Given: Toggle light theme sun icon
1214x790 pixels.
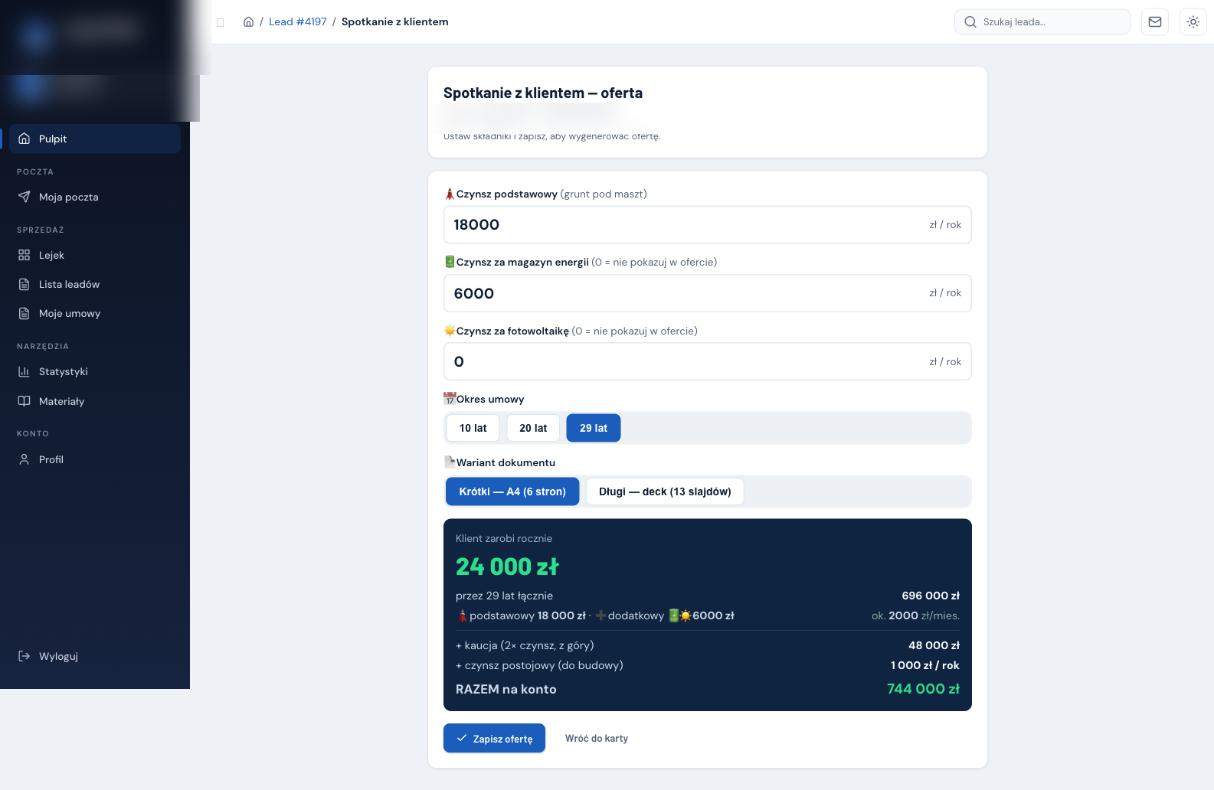Looking at the screenshot, I should click(x=1193, y=22).
